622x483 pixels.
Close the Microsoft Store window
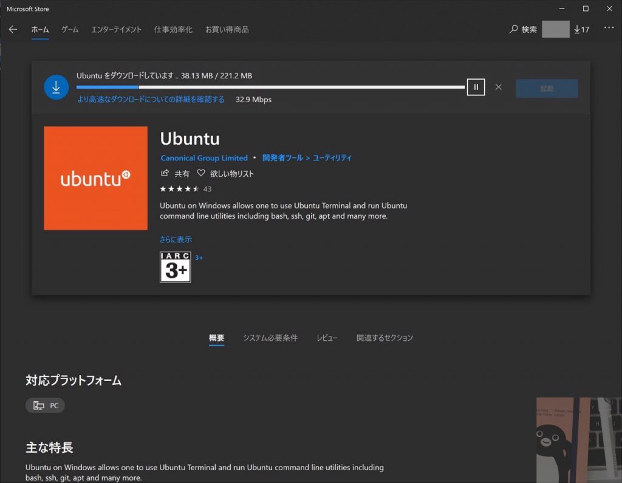[609, 9]
